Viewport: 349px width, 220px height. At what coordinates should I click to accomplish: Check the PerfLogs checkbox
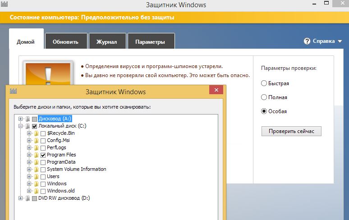tap(43, 148)
